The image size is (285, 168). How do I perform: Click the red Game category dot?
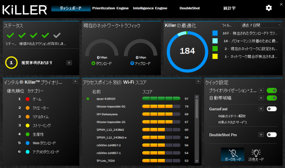(x=28, y=99)
